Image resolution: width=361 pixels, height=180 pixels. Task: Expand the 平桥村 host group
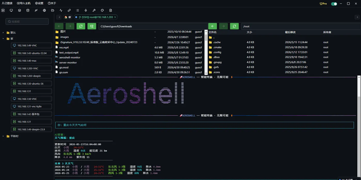tap(3, 136)
